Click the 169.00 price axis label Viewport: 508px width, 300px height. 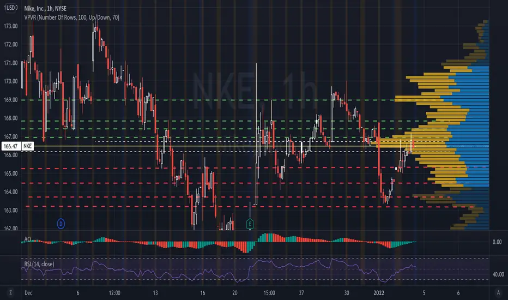[x=11, y=100]
